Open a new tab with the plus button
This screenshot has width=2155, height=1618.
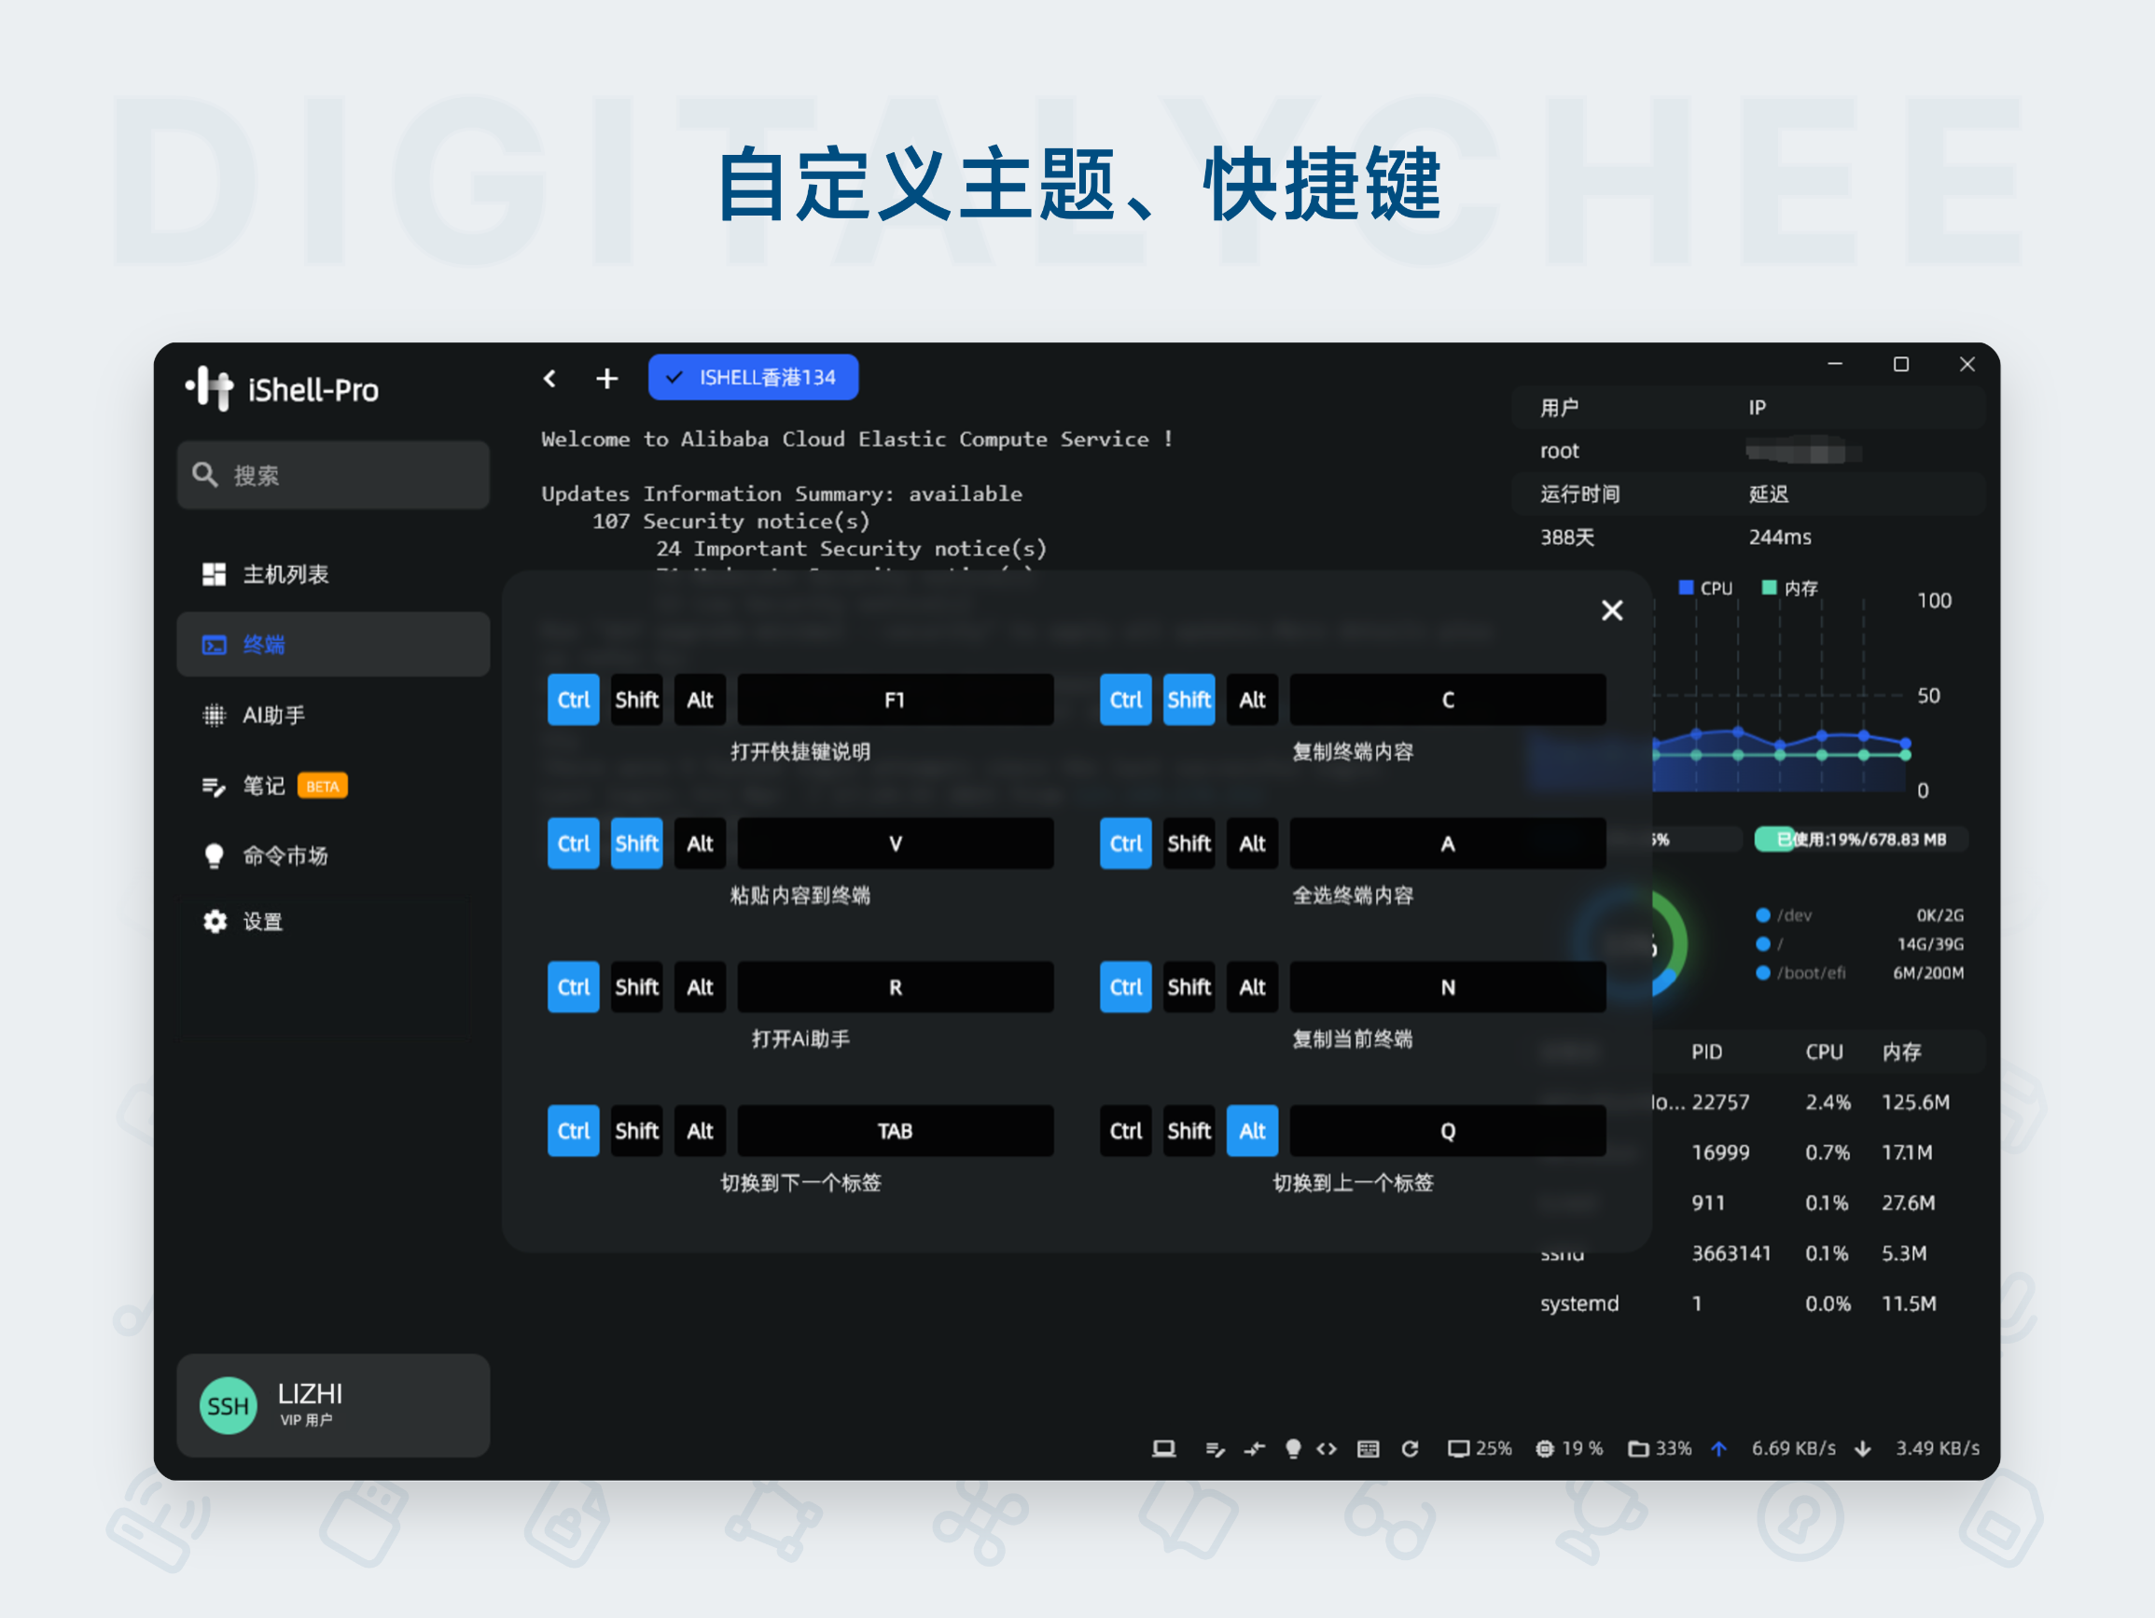(x=607, y=378)
